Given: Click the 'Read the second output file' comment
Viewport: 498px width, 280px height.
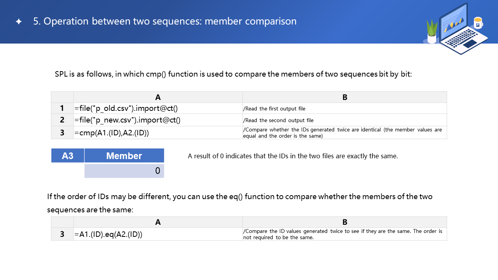Looking at the screenshot, I should 278,121.
